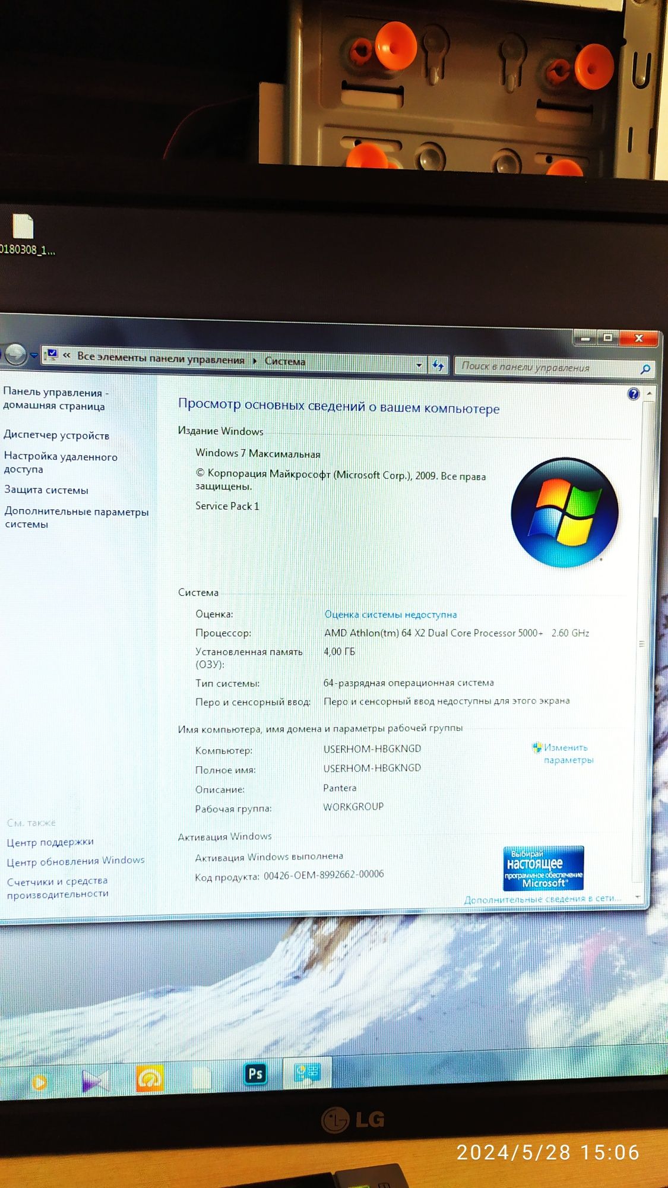Click Изменить параметры link
This screenshot has width=668, height=1188.
tap(568, 754)
